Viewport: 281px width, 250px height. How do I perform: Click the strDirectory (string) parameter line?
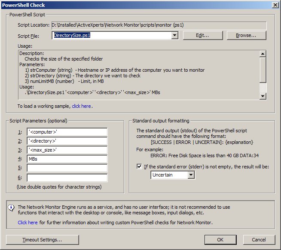82,76
